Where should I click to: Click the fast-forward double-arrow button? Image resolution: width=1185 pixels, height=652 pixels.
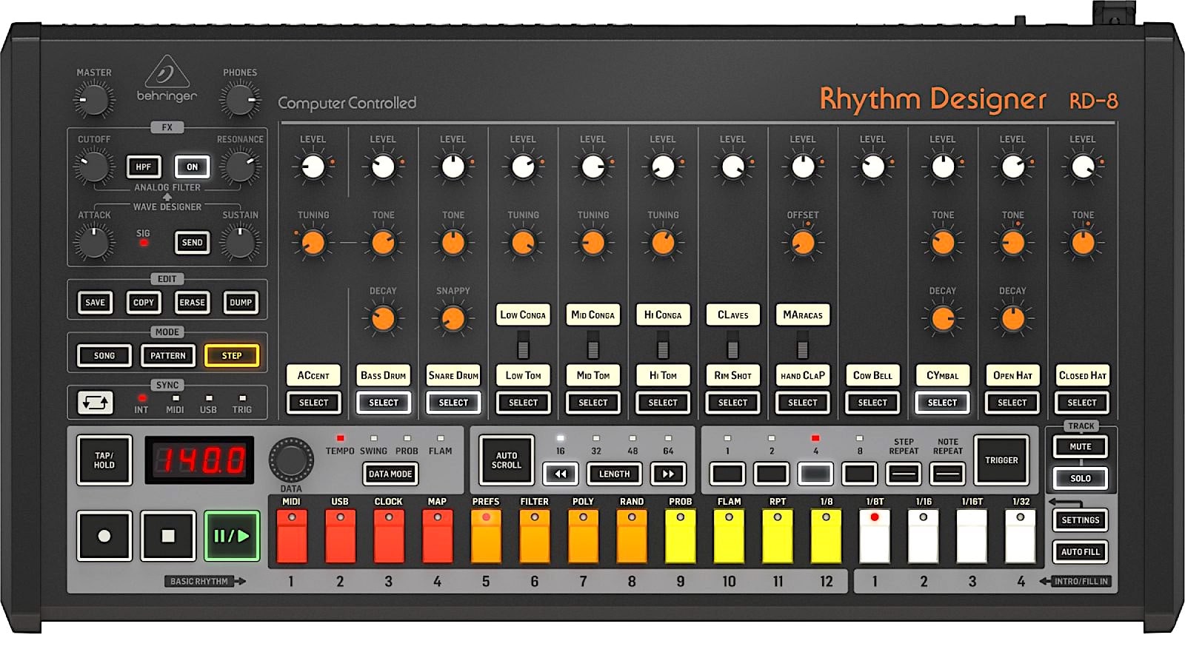(668, 474)
